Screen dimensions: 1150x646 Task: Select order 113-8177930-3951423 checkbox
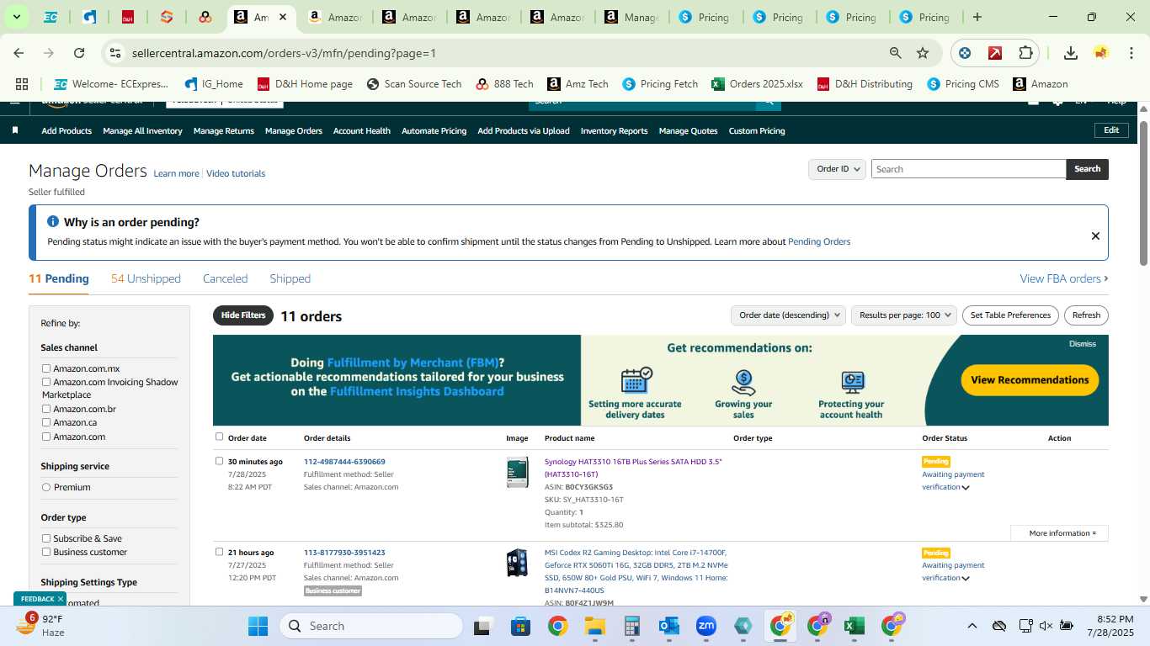(x=220, y=552)
